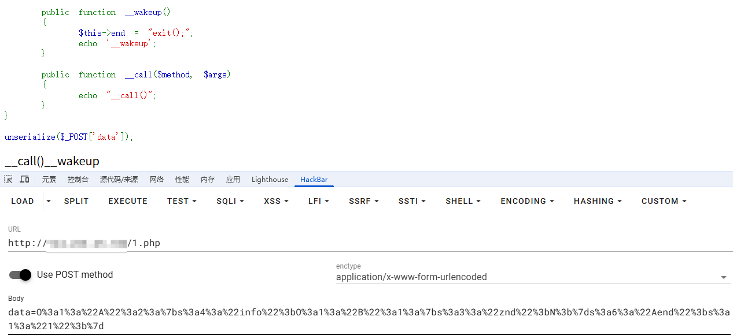Disable the Use POST method switch

pyautogui.click(x=20, y=275)
